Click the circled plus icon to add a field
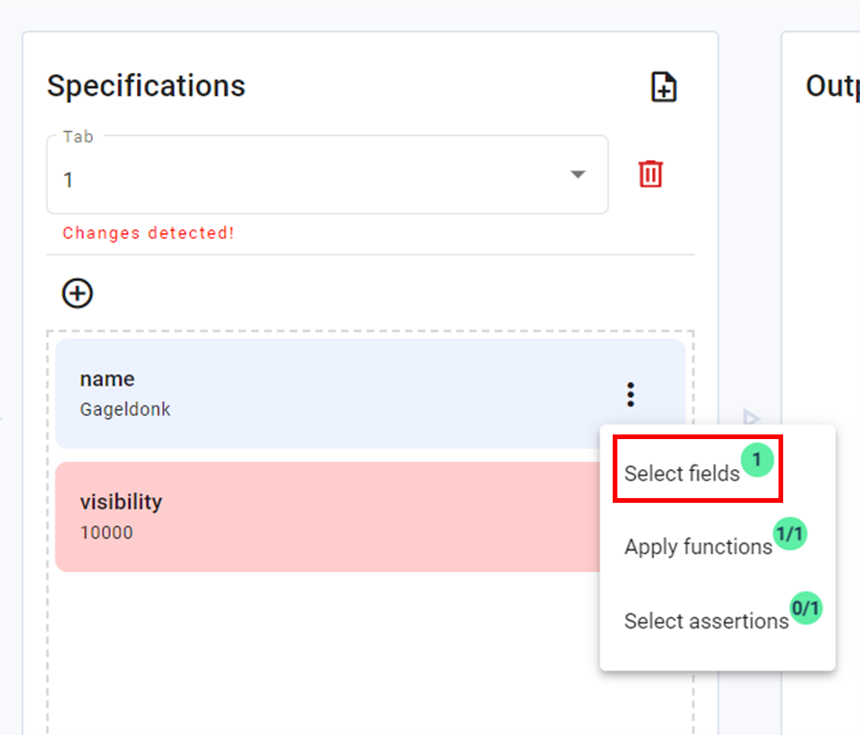Screen dimensions: 860x735 78,293
